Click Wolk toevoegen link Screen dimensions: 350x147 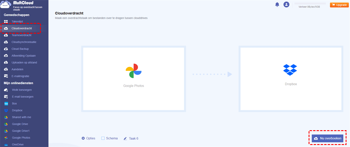point(22,90)
